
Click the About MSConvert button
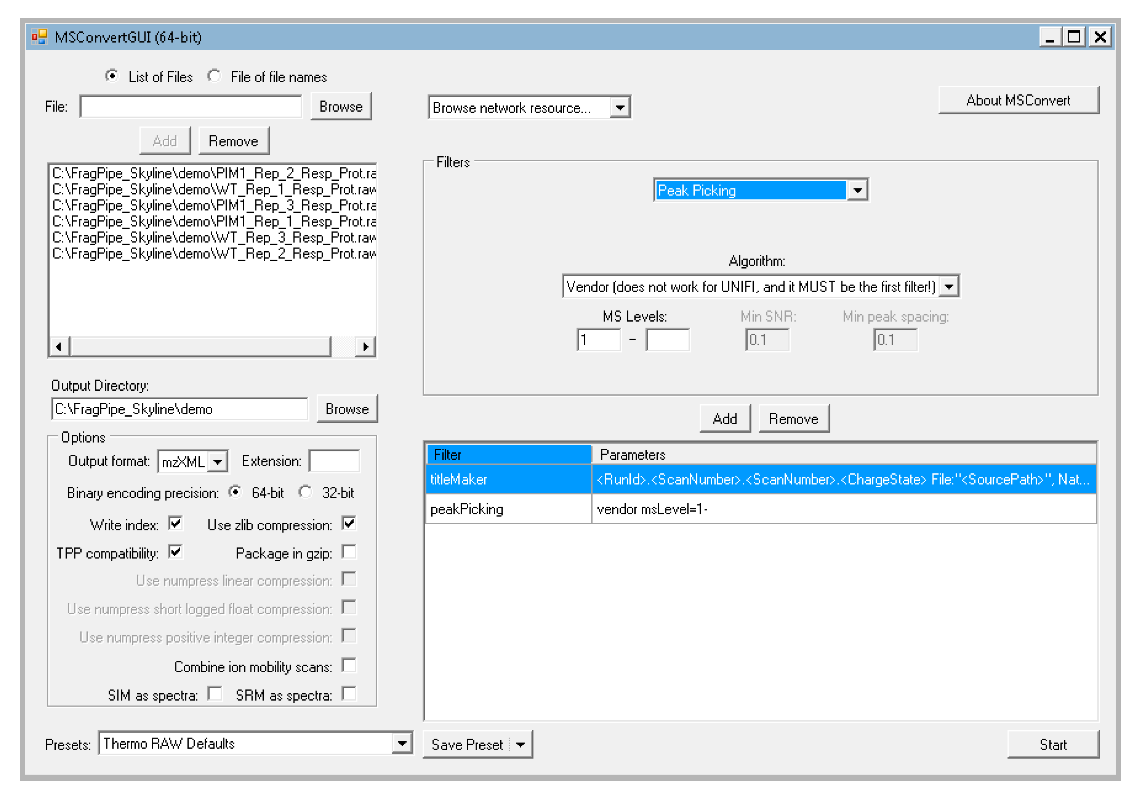click(x=1018, y=100)
